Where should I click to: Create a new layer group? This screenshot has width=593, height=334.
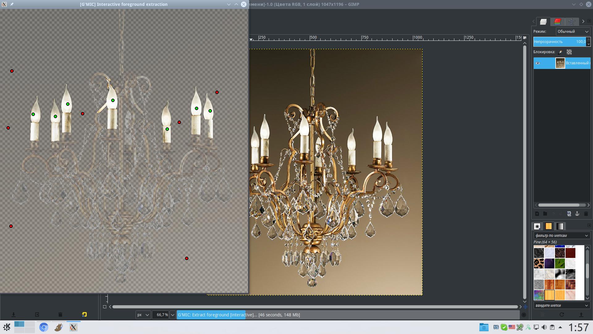[x=545, y=214]
